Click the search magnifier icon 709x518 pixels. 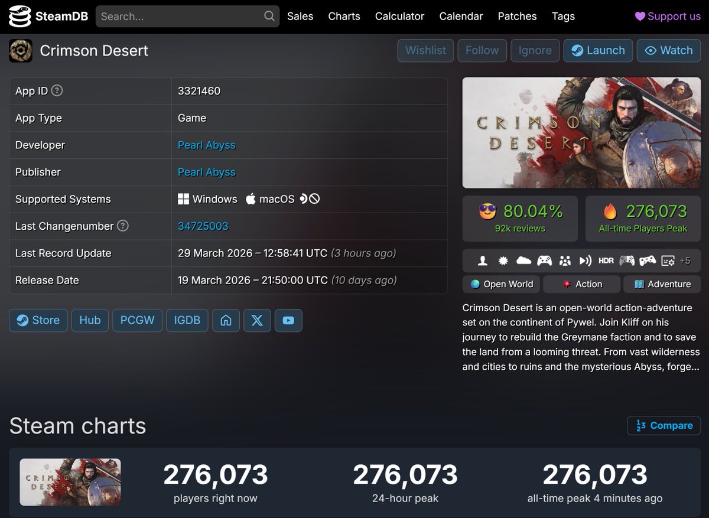pos(269,17)
